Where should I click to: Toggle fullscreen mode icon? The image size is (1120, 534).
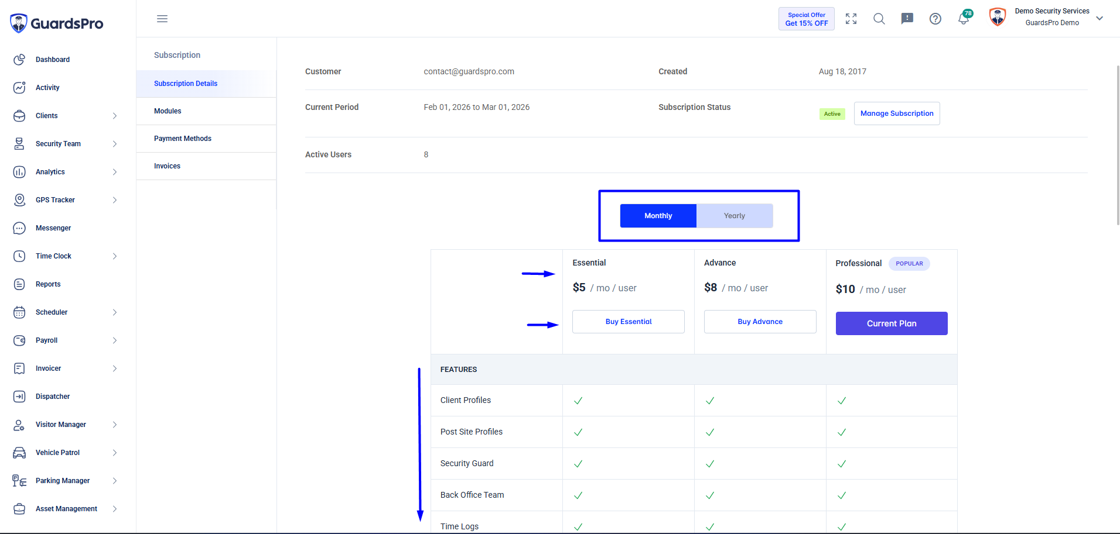(x=851, y=19)
